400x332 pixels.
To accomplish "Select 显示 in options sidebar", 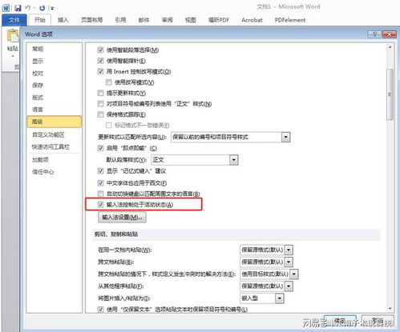I will point(55,61).
